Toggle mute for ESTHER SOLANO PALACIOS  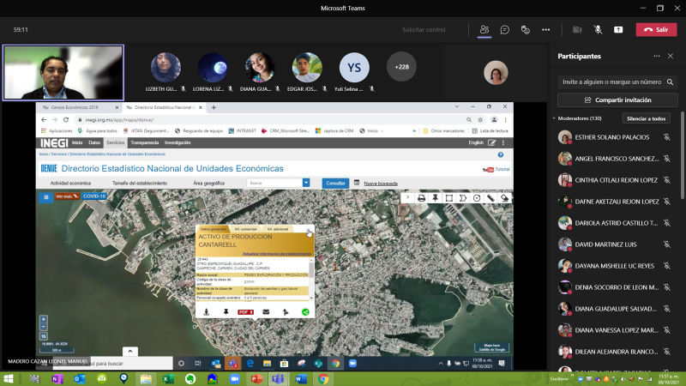(x=667, y=137)
